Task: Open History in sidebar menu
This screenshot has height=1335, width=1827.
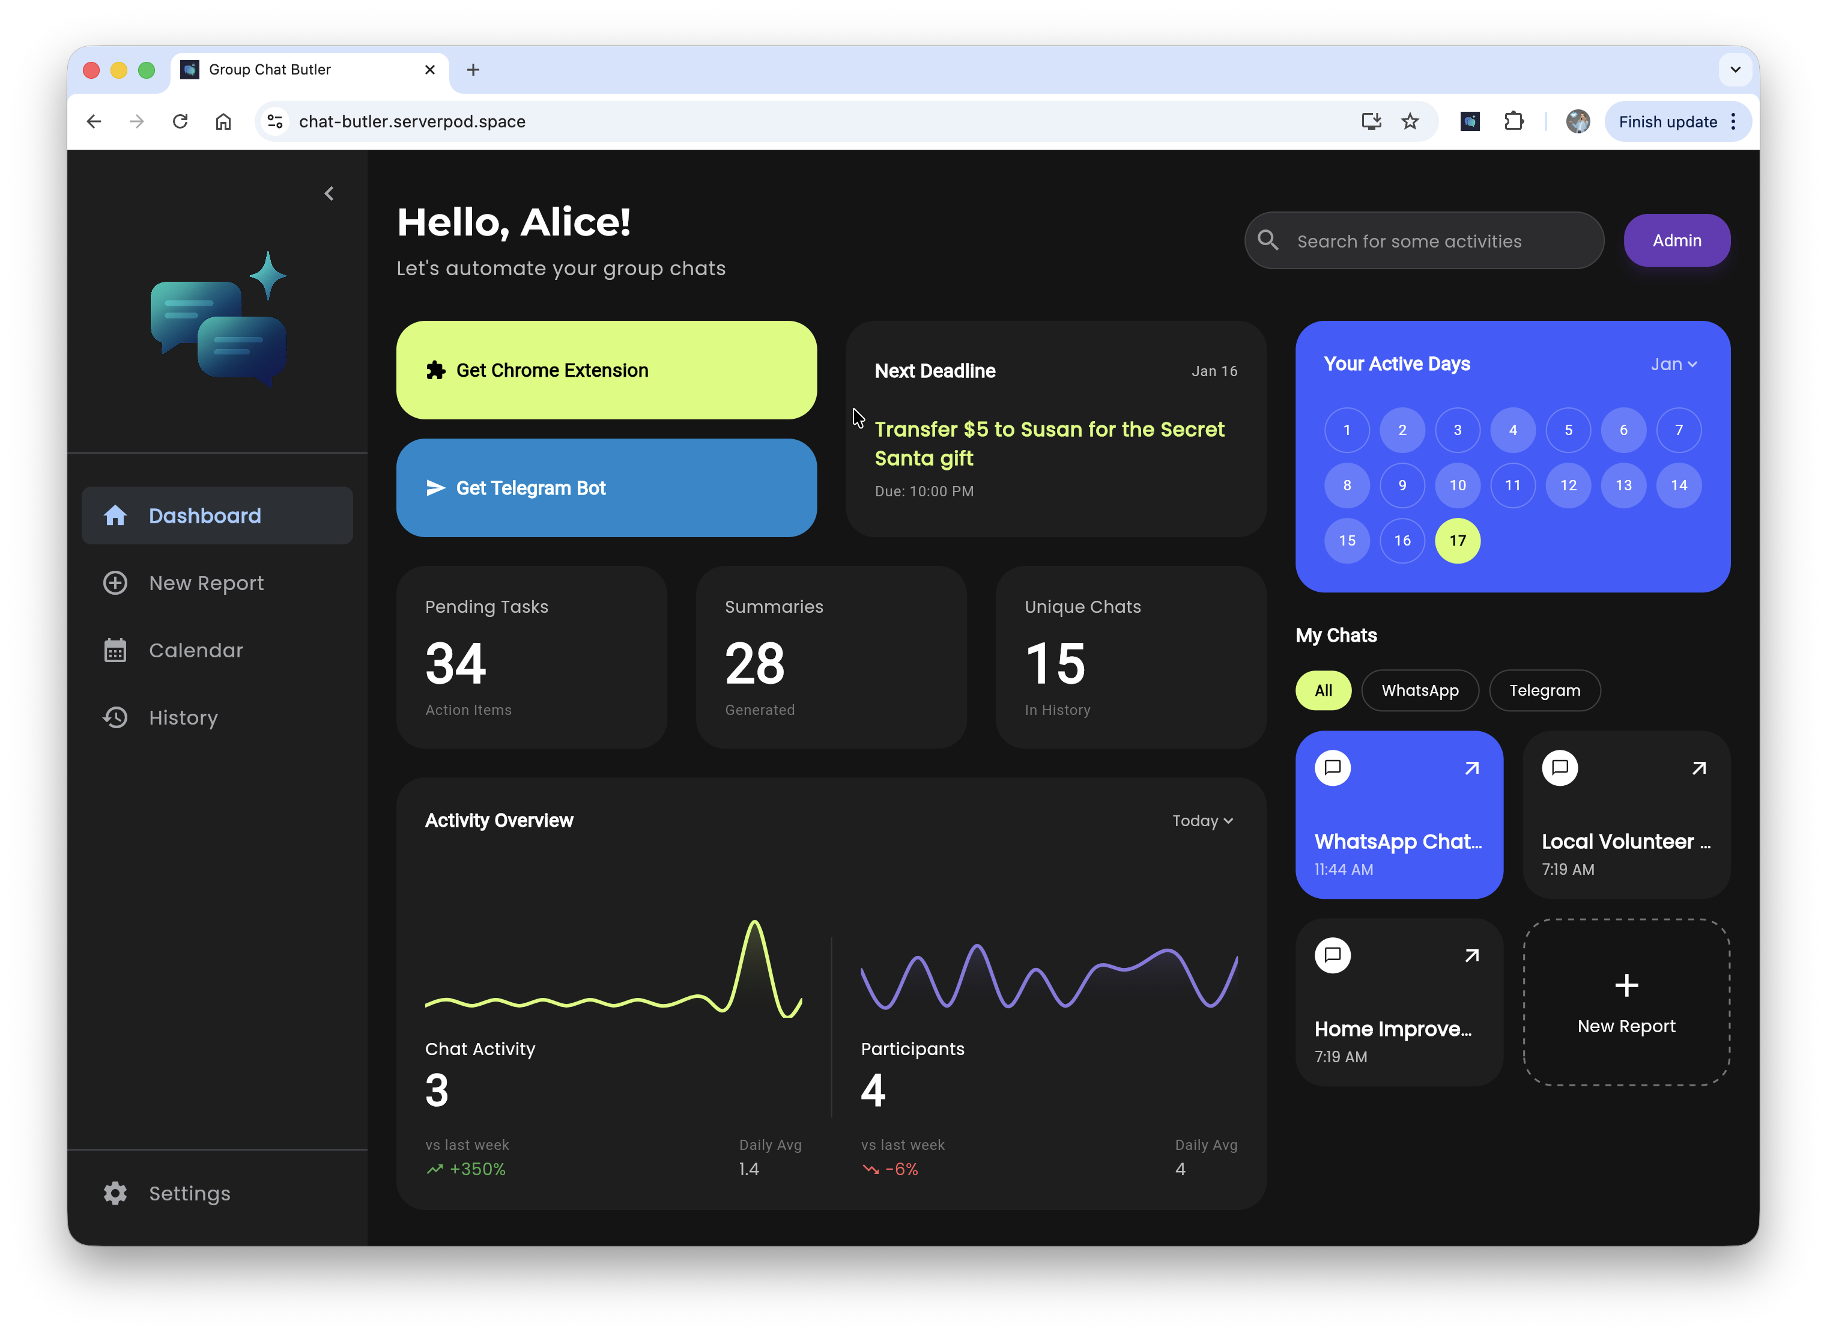Action: [x=183, y=717]
